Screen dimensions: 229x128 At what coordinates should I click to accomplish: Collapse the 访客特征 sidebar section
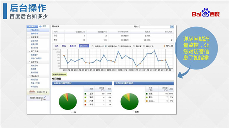(29, 62)
